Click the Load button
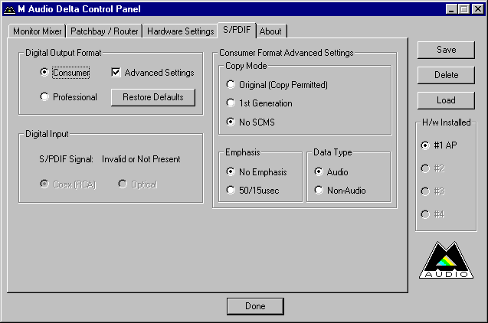The image size is (488, 323). click(x=446, y=100)
